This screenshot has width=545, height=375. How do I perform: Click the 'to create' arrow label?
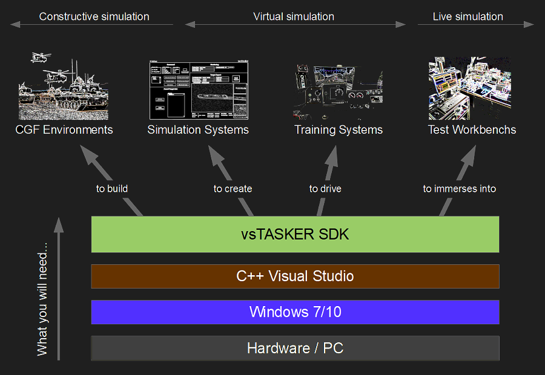click(x=233, y=189)
